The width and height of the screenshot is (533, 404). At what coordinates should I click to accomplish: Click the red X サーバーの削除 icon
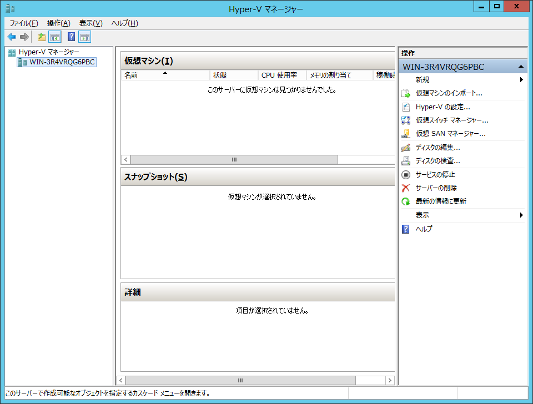[x=406, y=188]
